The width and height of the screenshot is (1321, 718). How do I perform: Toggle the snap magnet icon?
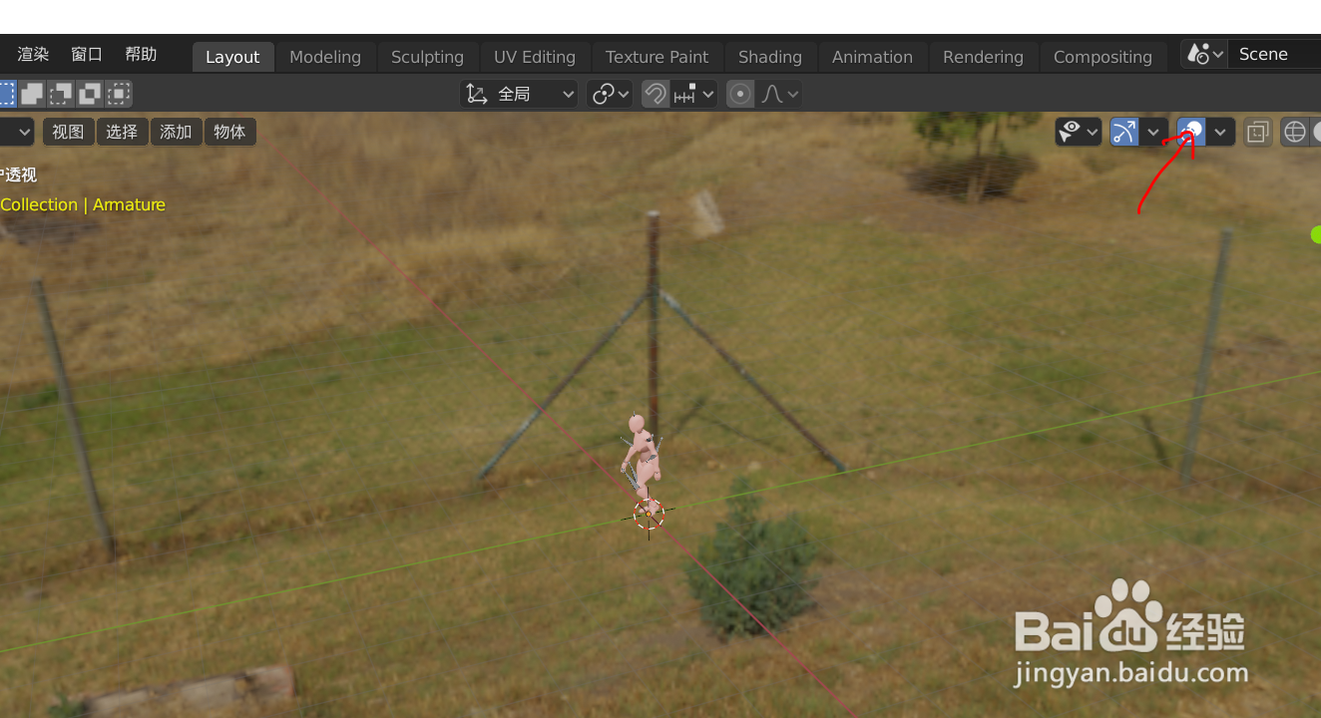[x=655, y=94]
